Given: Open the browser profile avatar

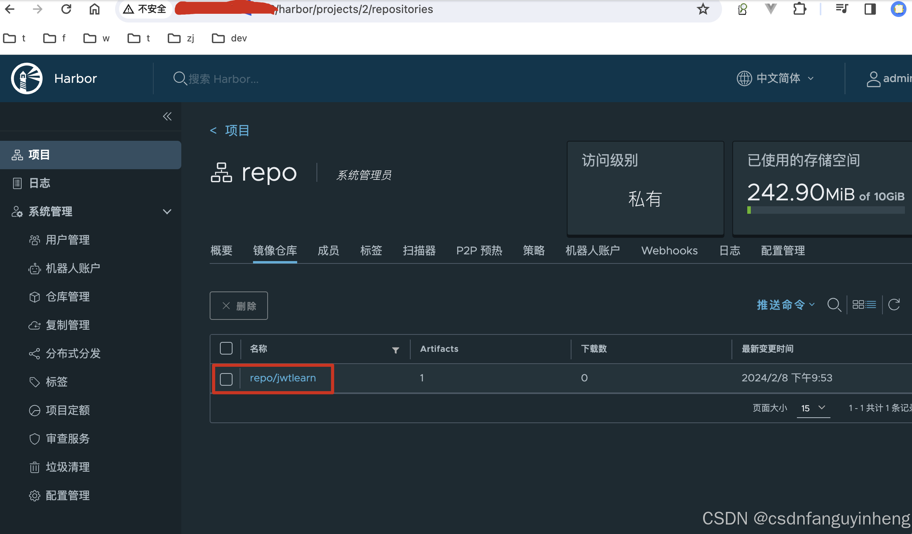Looking at the screenshot, I should pyautogui.click(x=899, y=9).
